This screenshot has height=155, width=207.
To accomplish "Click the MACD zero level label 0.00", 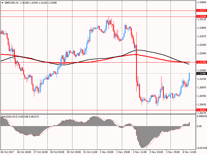I will 199,126.
